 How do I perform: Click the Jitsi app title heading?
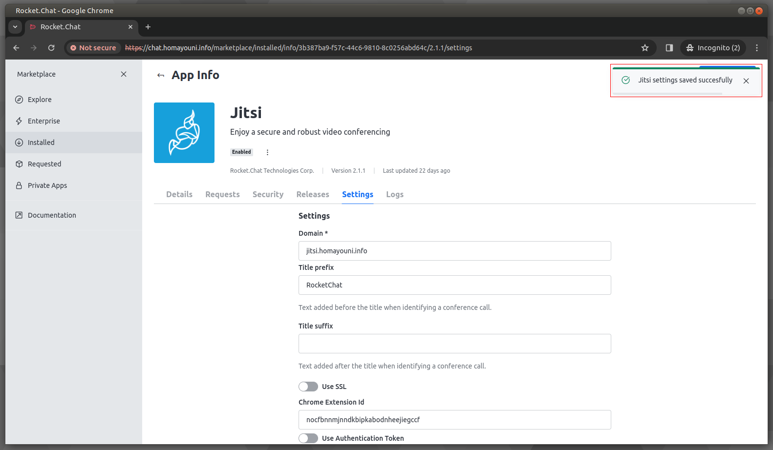pyautogui.click(x=246, y=113)
